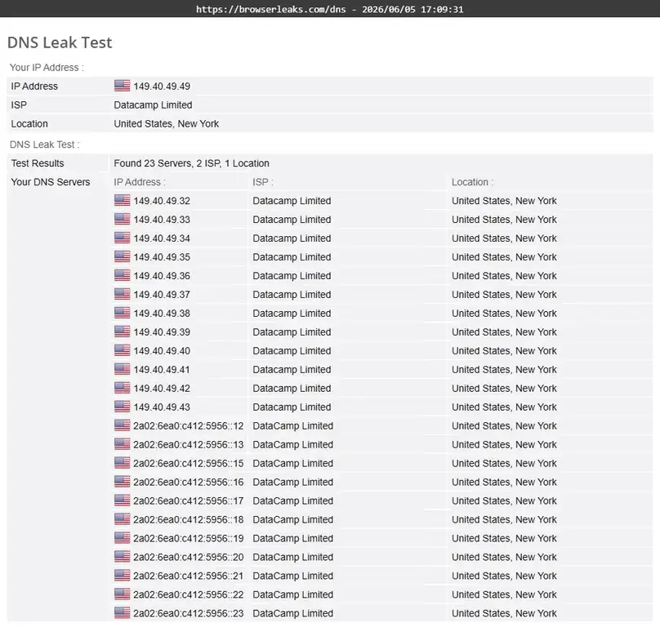Select DNS server address 149.40.49.34
Viewport: 660px width, 632px height.
(162, 238)
